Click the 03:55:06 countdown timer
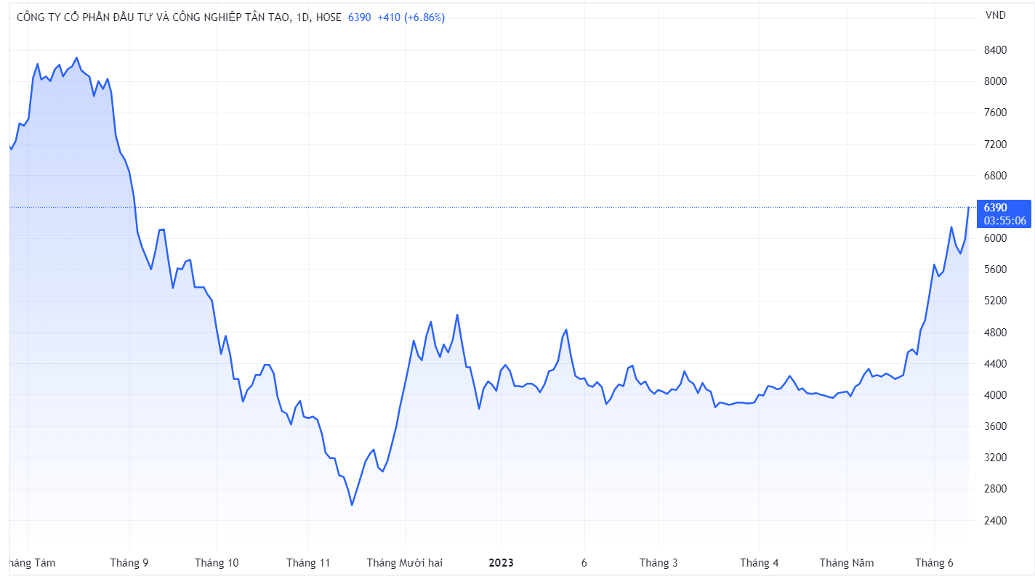Viewport: 1035px width, 576px height. click(x=1004, y=221)
